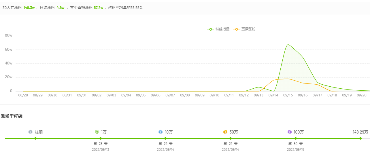370x156 pixels.
Task: Select the 148.29万 end dot on bar
Action: click(x=360, y=138)
